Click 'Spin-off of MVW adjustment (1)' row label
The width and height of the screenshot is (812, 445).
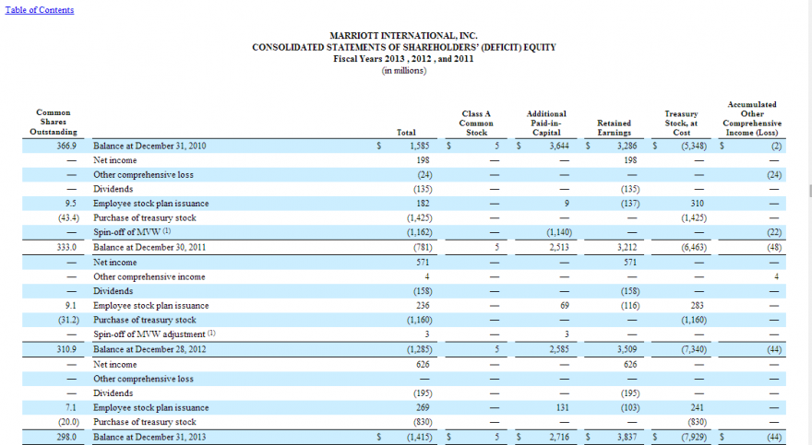(154, 334)
